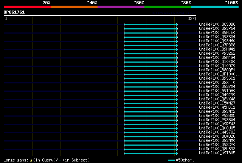
Task: Select the UniRef100_Q9SMM0 label
Action: [x=217, y=141]
